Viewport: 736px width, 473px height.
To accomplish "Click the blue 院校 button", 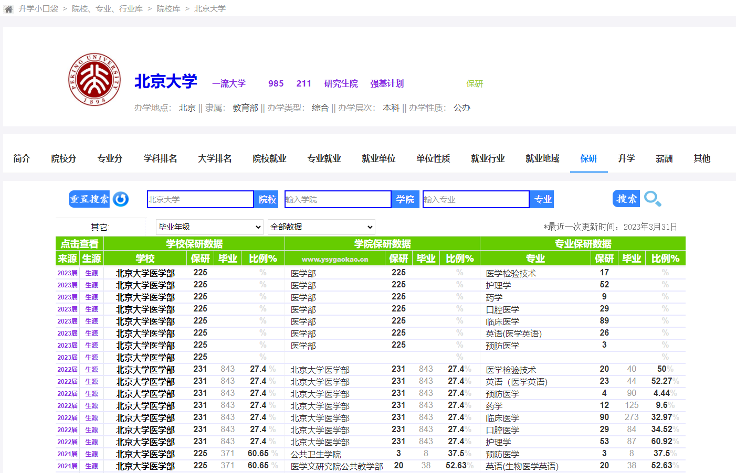I will tap(267, 200).
